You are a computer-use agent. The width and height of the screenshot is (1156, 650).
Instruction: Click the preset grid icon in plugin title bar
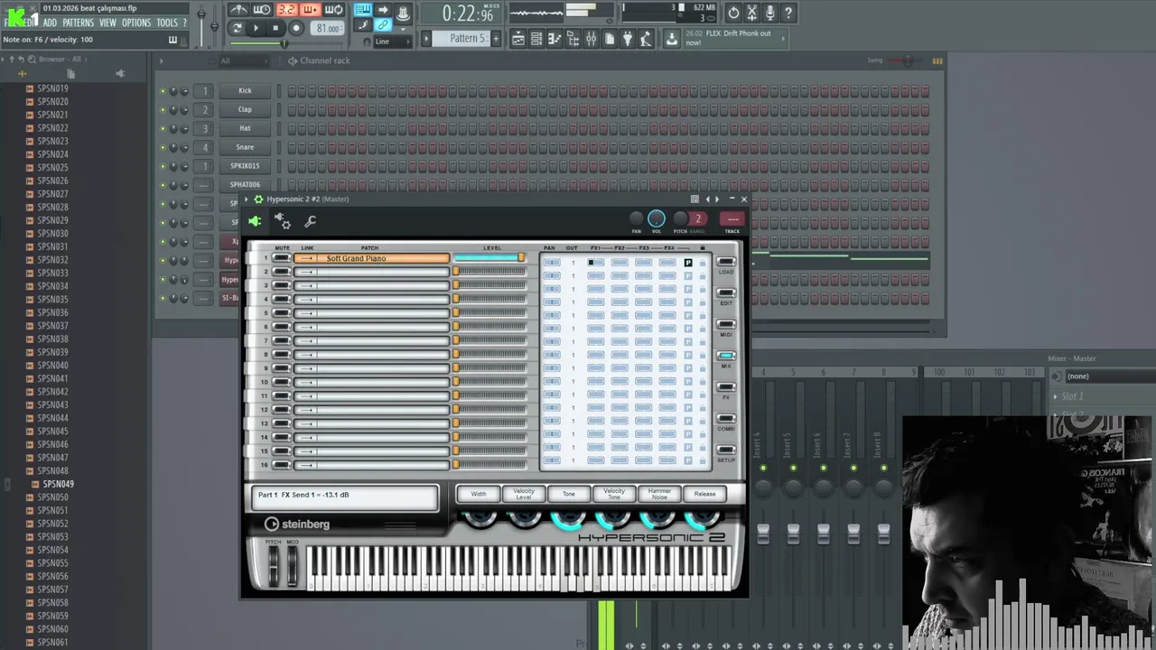pyautogui.click(x=695, y=199)
